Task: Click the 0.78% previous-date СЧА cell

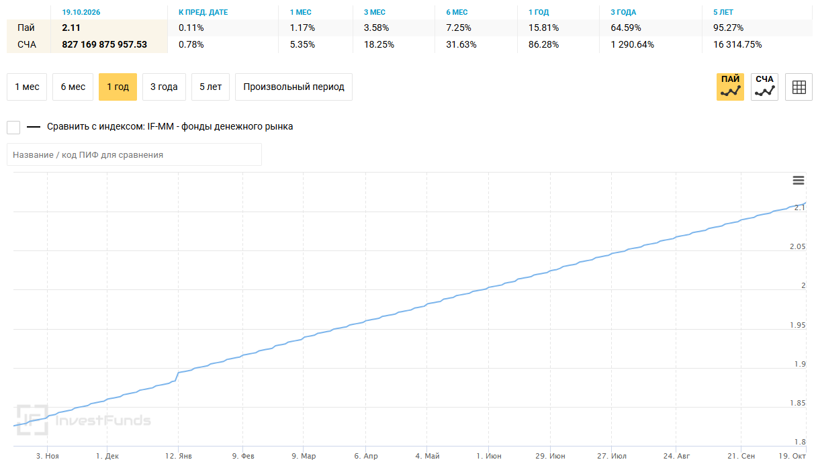Action: 191,45
